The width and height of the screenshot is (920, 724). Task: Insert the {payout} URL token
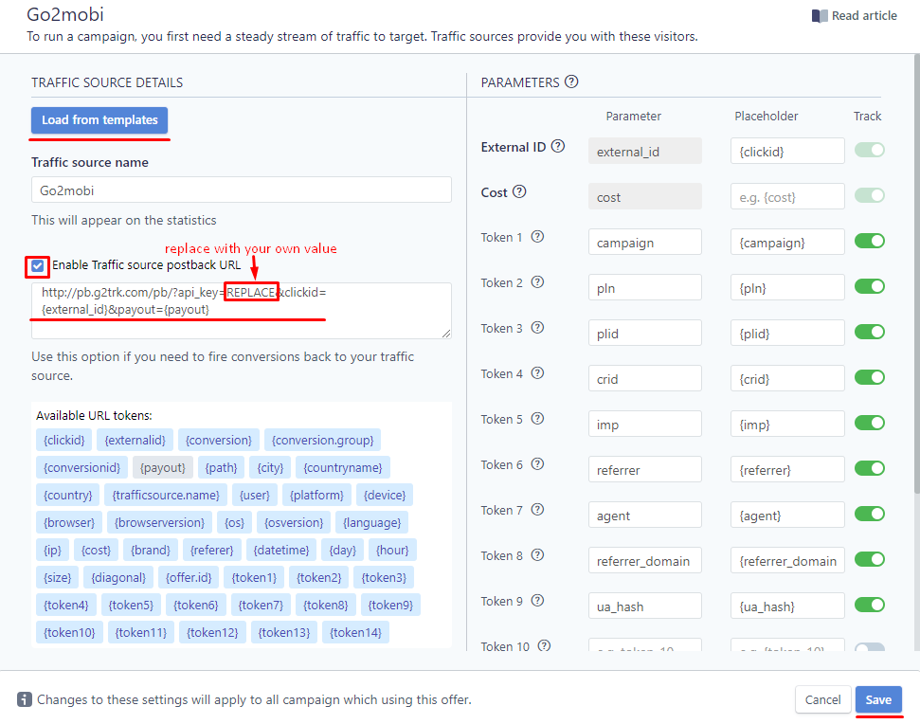tap(163, 467)
